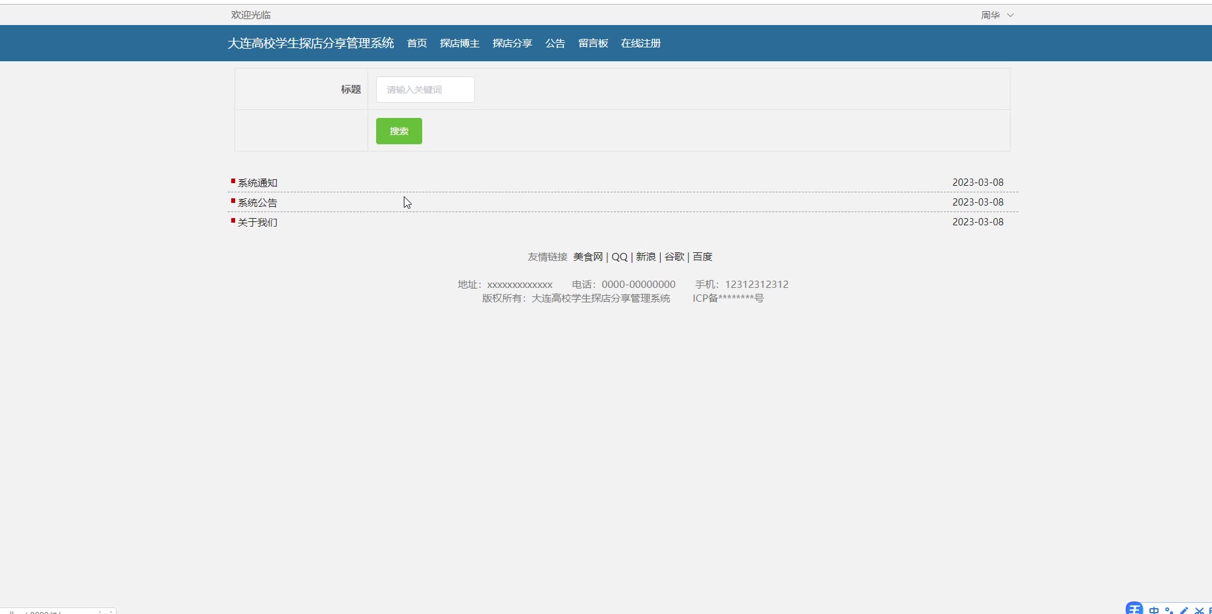Viewport: 1212px width, 614px height.
Task: Click the blue input method logo icon
Action: (1134, 608)
